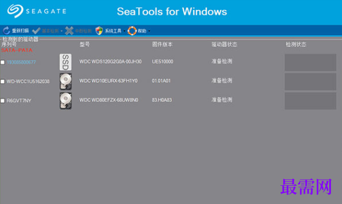Click the firmware version (固件版本) column header
This screenshot has height=204, width=342.
162,45
